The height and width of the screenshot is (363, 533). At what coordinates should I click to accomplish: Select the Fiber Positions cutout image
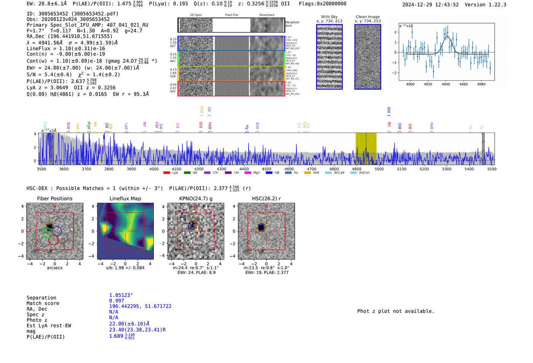[x=55, y=231]
